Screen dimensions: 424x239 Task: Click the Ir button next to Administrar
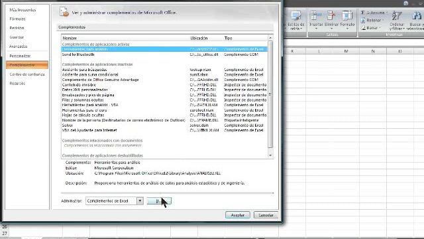coord(159,200)
